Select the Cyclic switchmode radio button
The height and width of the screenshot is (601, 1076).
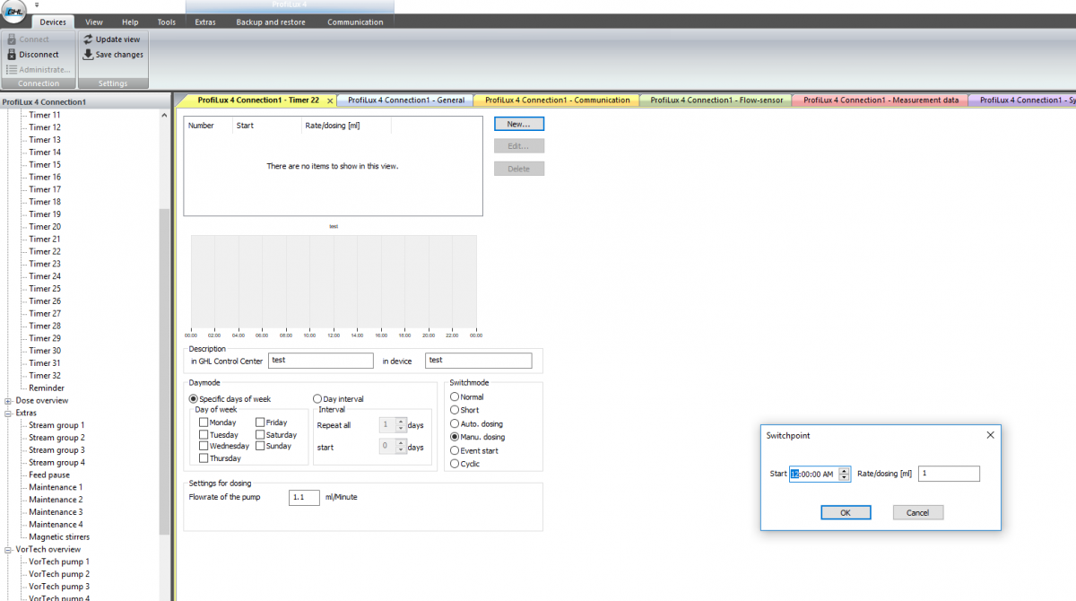click(x=455, y=464)
